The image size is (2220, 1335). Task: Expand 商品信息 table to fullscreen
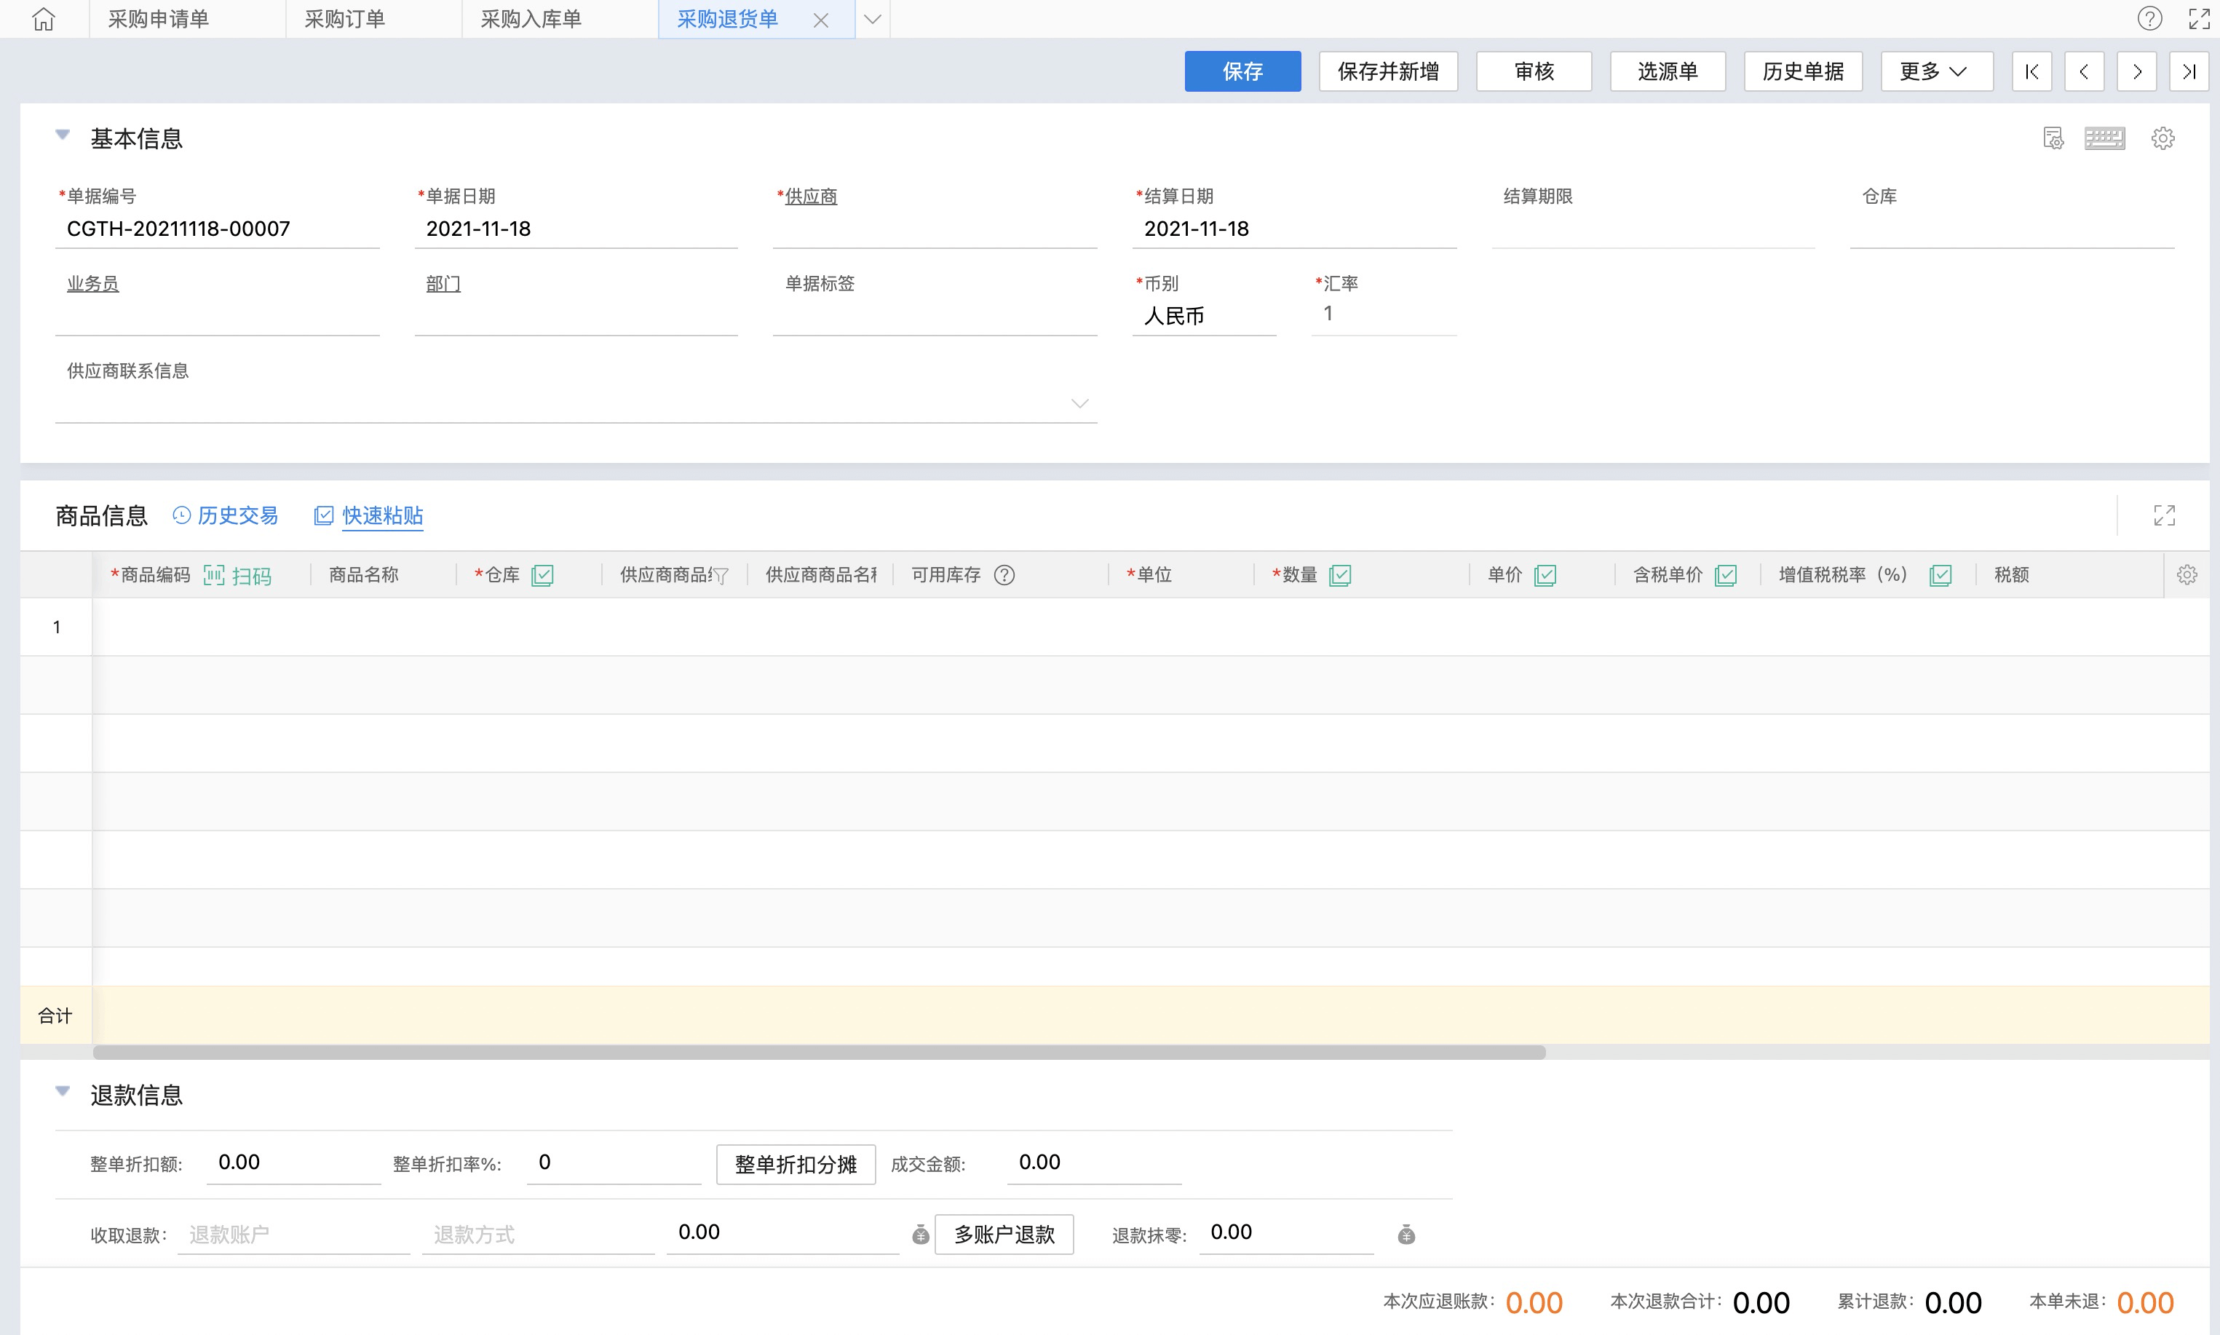2164,515
